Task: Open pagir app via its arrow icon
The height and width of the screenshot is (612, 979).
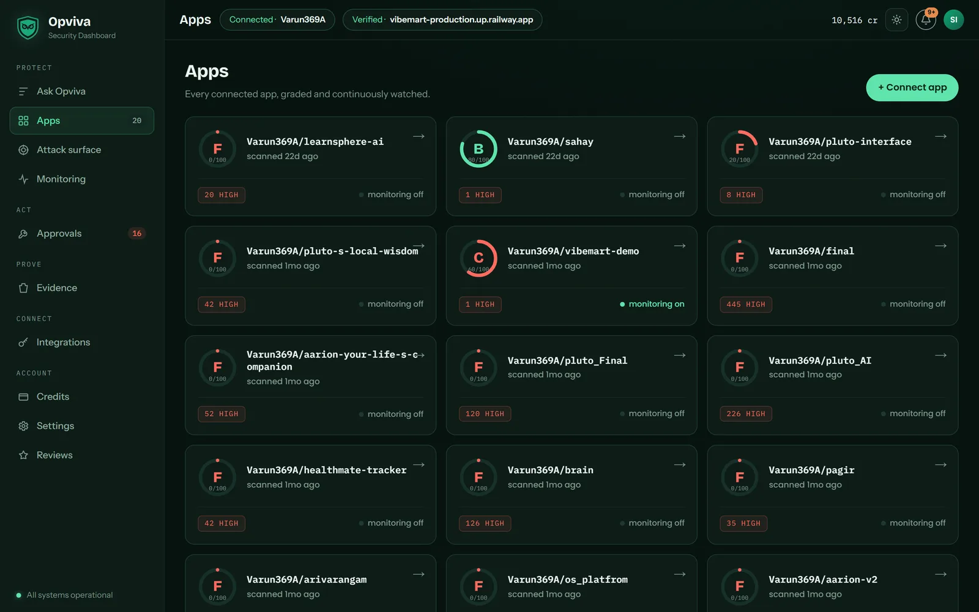Action: [941, 465]
